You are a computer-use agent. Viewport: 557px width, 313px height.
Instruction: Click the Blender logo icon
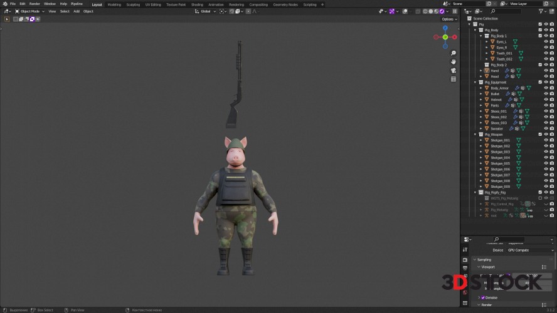click(x=4, y=4)
